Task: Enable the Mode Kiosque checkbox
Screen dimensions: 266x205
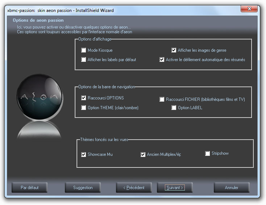Action: click(x=84, y=50)
